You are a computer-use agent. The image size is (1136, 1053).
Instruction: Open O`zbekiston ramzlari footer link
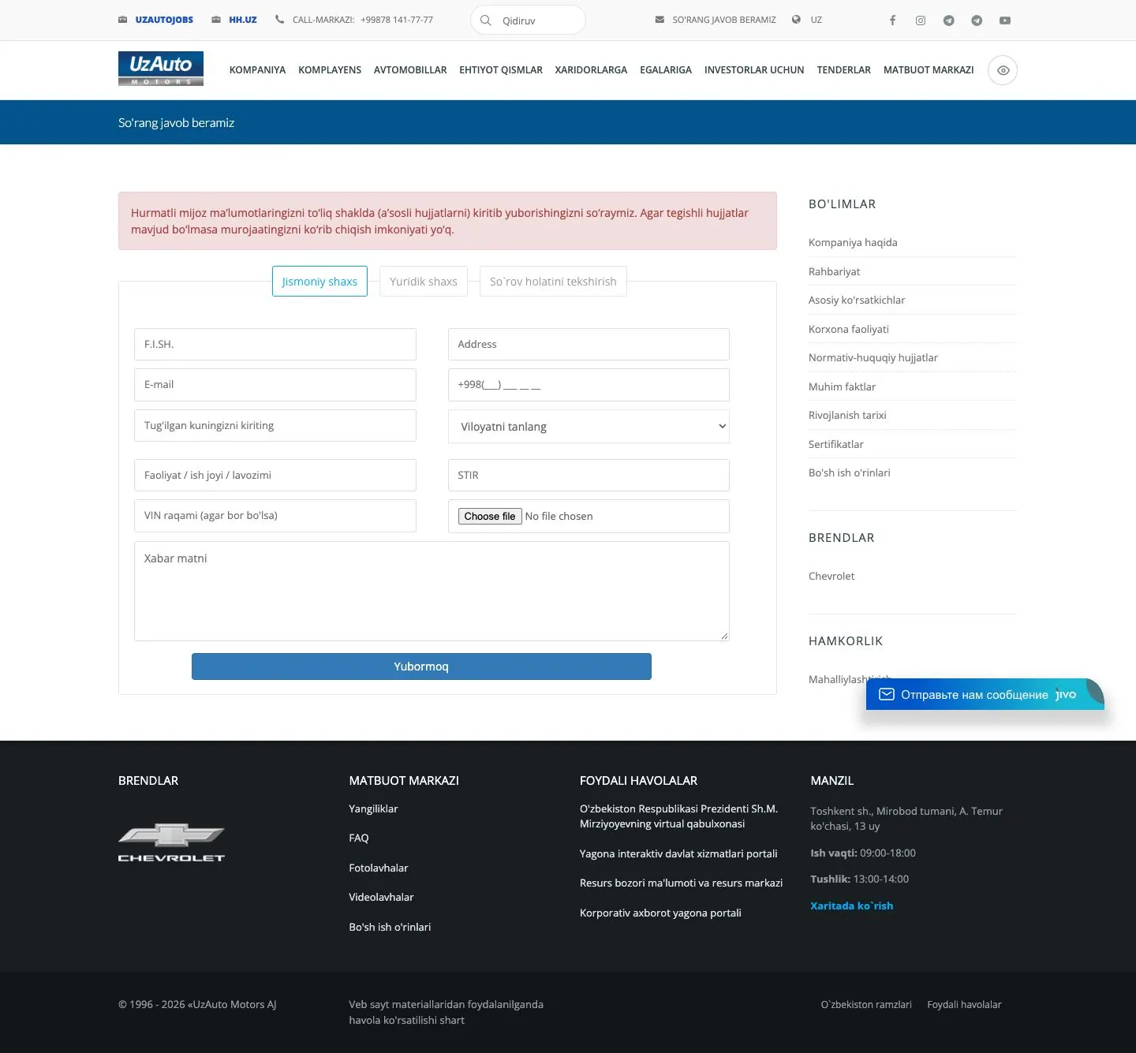pos(866,1004)
